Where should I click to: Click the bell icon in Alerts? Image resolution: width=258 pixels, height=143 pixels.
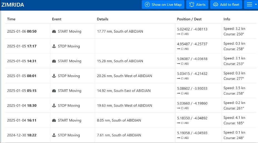192,5
